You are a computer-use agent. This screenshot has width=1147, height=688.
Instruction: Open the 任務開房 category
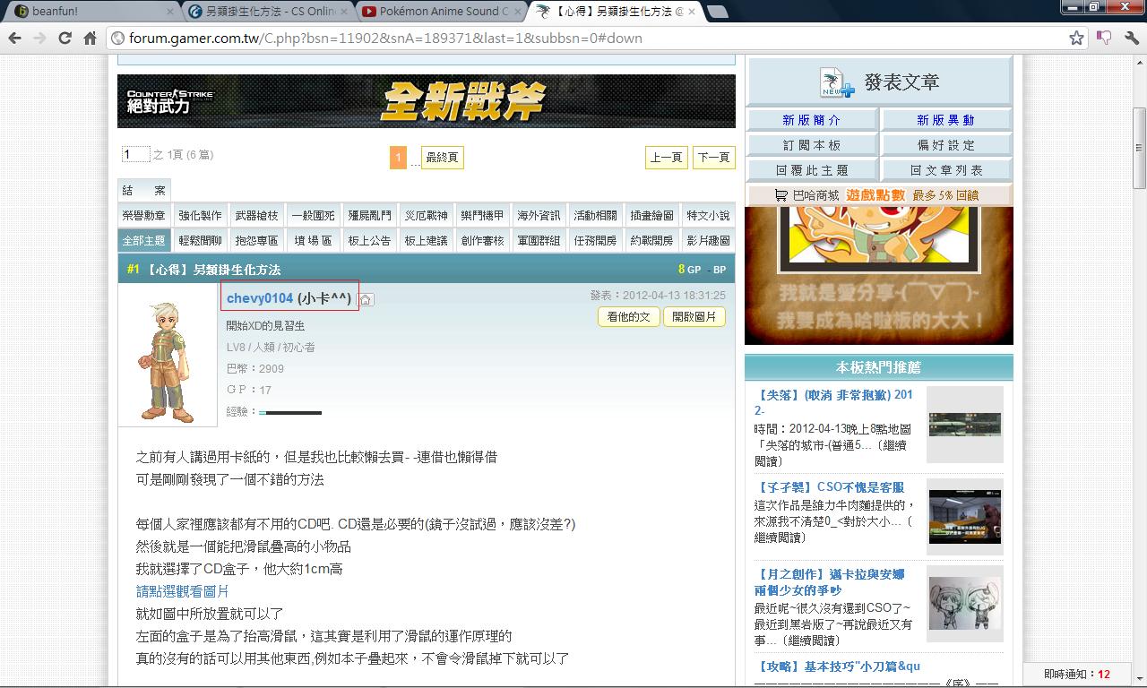click(x=595, y=240)
